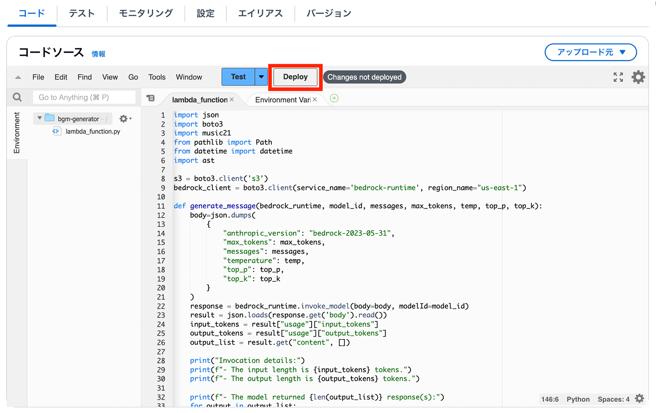Open the Edit menu

[61, 77]
